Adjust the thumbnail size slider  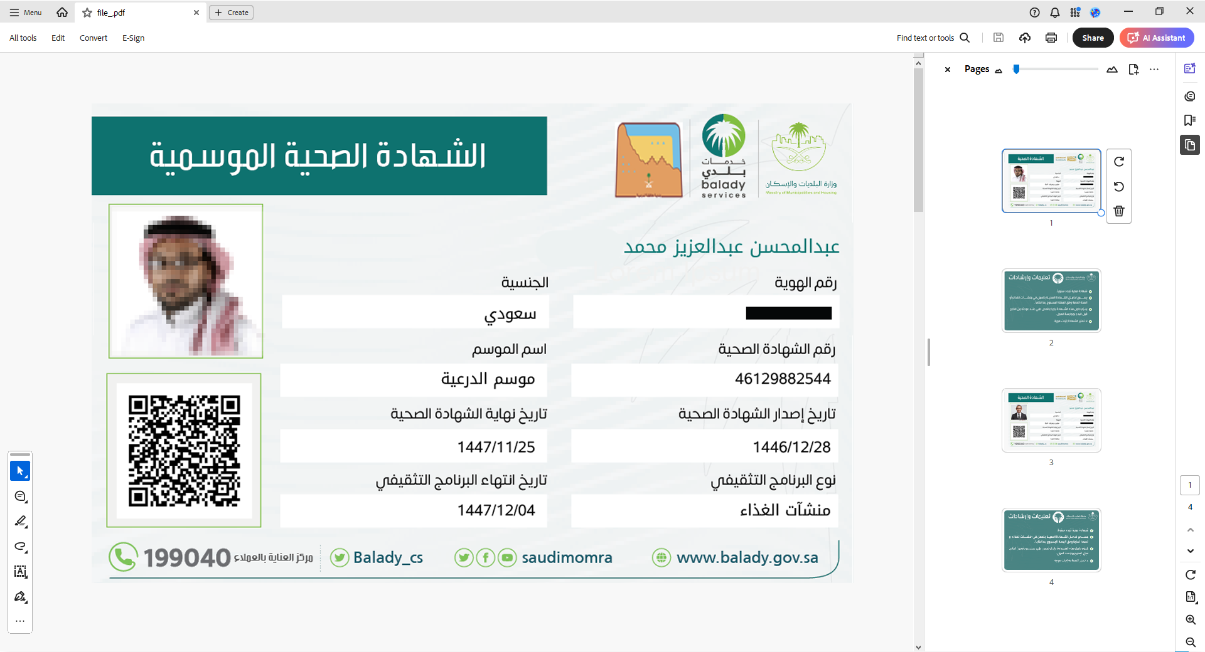click(x=1017, y=70)
